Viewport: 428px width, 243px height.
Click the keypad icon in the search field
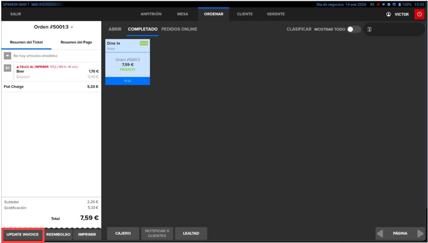pos(369,29)
